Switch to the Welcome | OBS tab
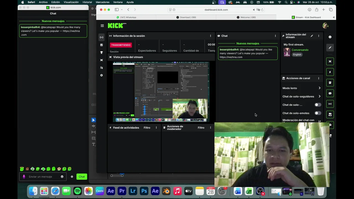Screen dimensions: 354x199 [246, 17]
